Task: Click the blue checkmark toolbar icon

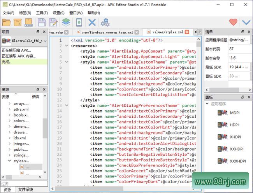Action: click(246, 22)
